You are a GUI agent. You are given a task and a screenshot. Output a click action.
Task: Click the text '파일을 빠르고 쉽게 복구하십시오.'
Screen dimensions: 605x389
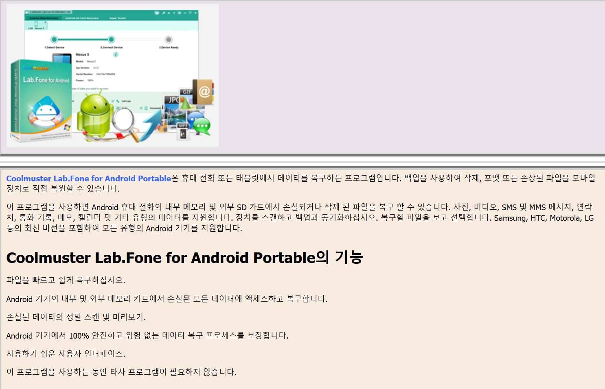pos(66,280)
